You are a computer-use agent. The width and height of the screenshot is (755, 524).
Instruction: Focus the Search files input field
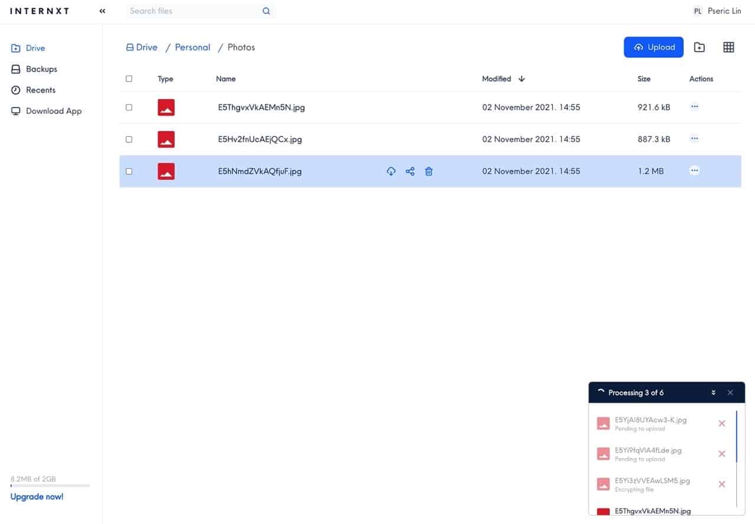click(x=192, y=11)
